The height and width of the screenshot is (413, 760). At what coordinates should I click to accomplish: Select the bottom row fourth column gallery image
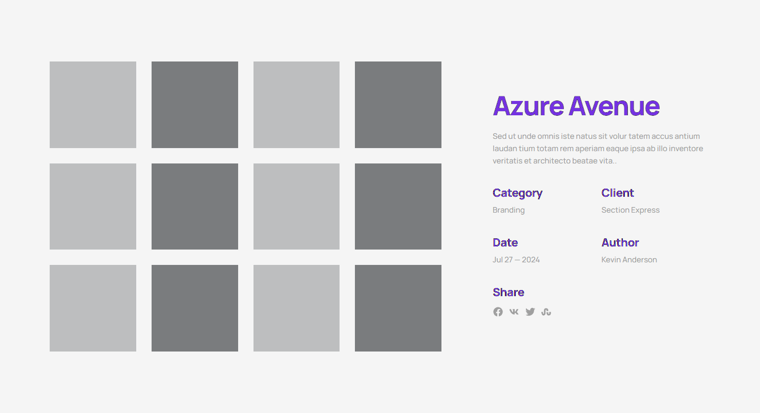coord(398,308)
